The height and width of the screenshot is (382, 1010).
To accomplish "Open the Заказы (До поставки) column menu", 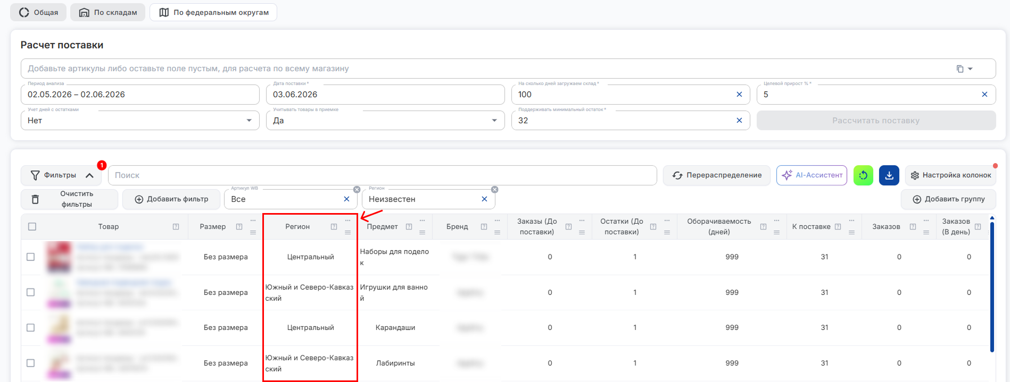I will point(582,233).
